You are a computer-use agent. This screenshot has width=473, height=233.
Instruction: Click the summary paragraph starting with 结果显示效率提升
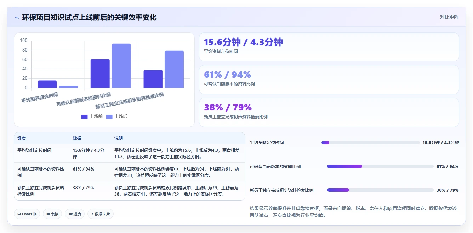pos(354,212)
